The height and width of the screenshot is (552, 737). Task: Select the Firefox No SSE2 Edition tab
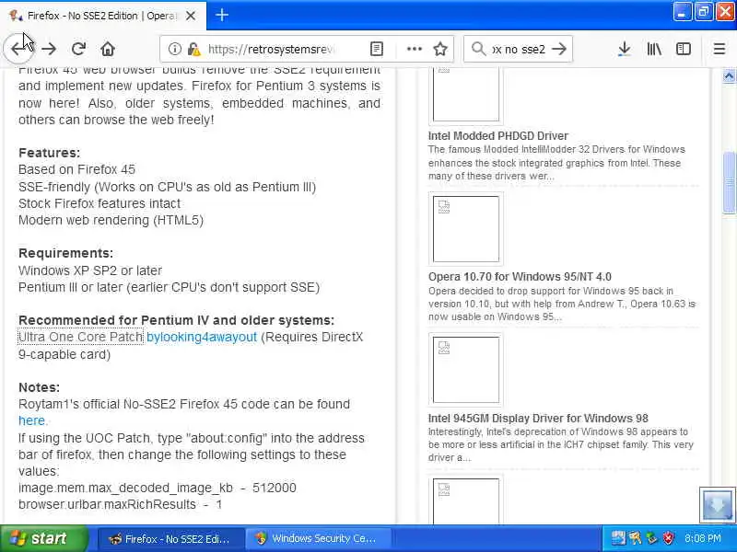tap(102, 16)
